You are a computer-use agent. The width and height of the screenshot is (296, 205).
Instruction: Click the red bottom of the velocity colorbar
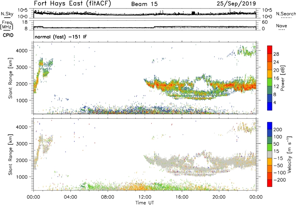(x=270, y=183)
